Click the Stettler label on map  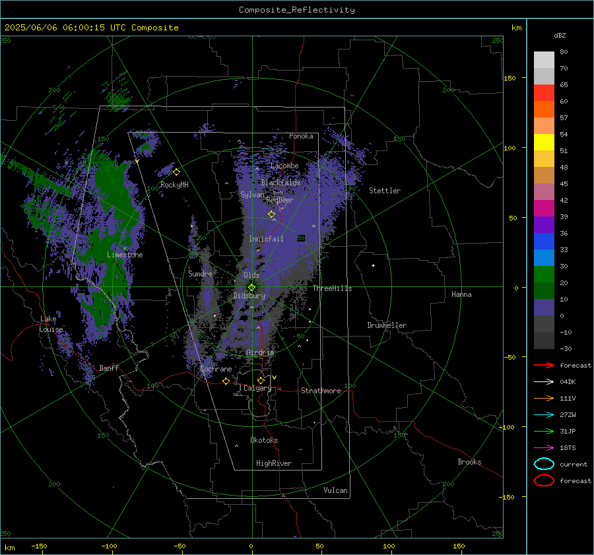(385, 191)
